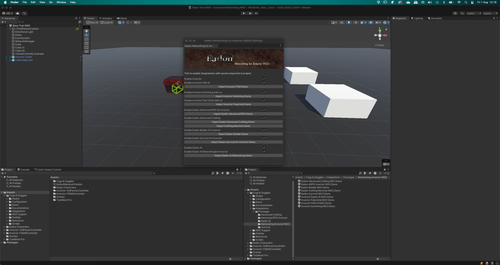The image size is (500, 265).
Task: Toggle grid snapping icon in Scene toolbar
Action: coord(128,23)
